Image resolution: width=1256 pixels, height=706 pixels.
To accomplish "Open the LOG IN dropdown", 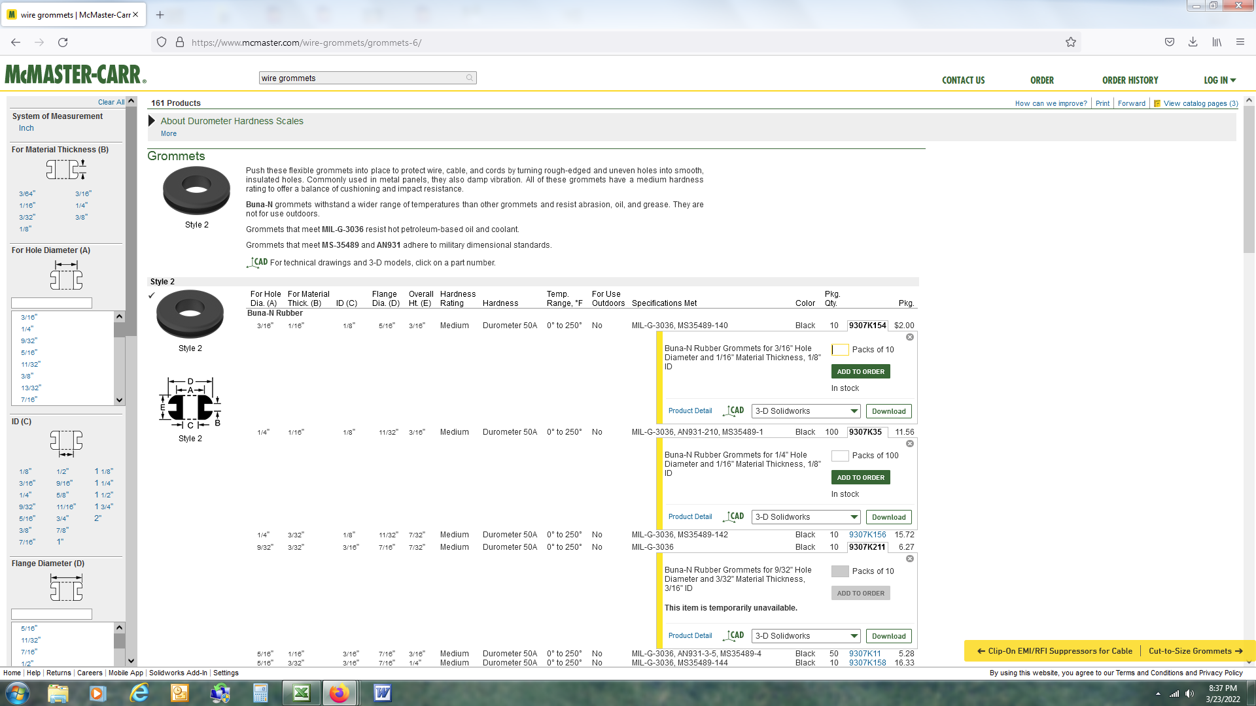I will tap(1219, 80).
